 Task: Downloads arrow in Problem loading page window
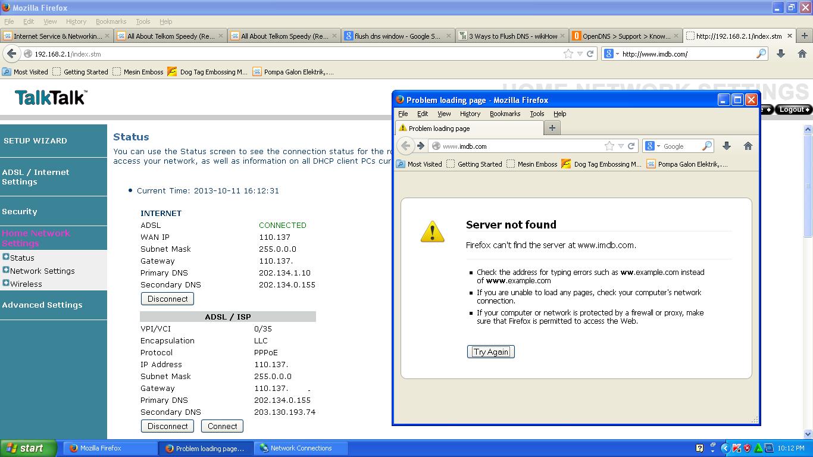tap(727, 146)
